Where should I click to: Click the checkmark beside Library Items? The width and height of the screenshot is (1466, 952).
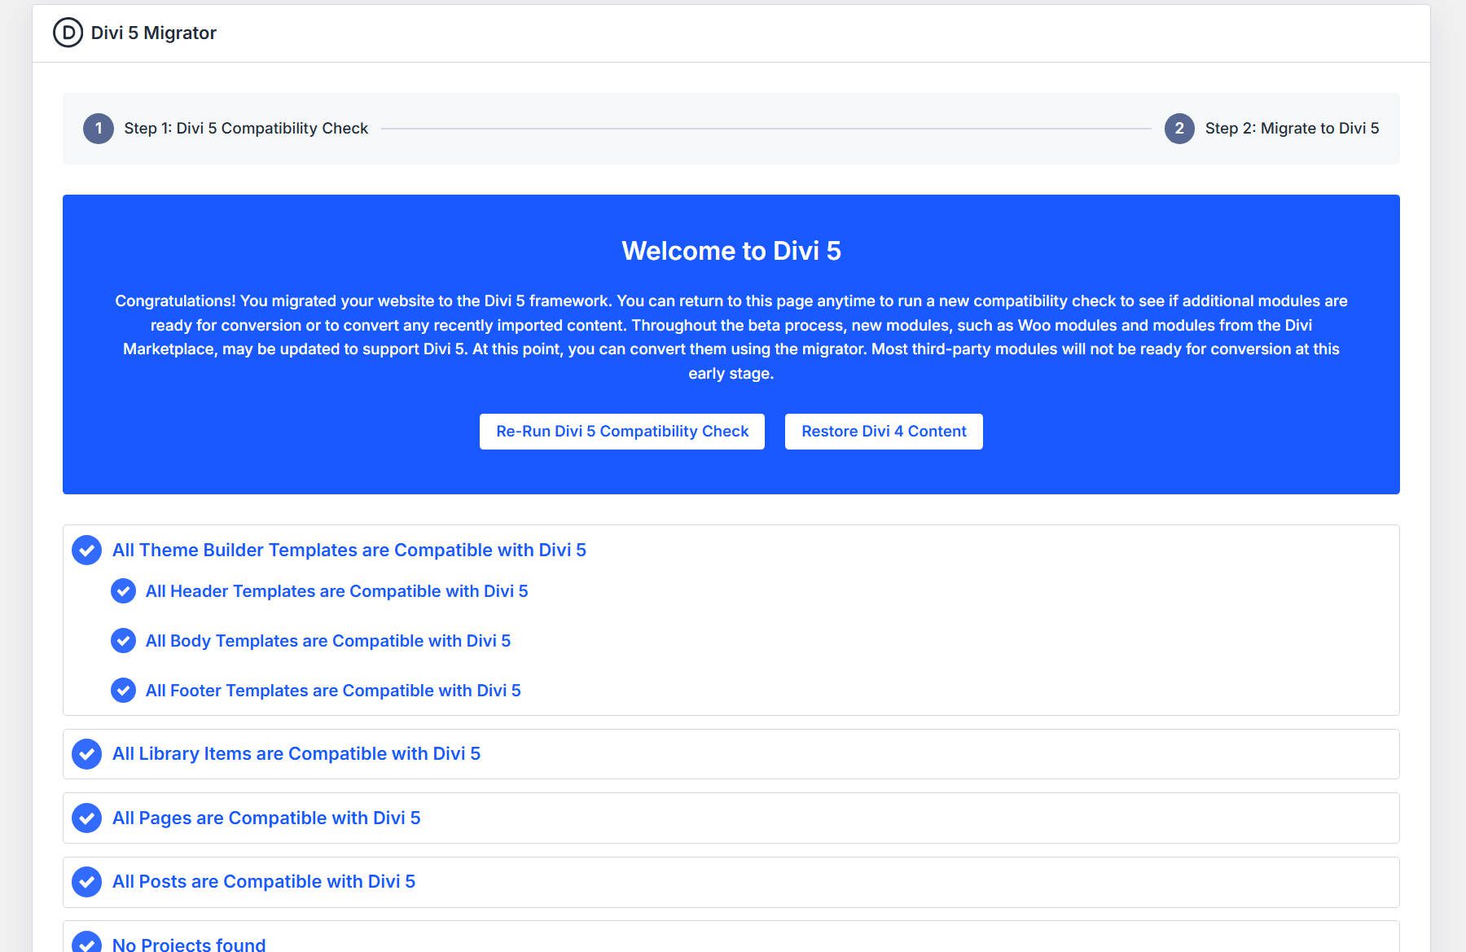(x=86, y=754)
